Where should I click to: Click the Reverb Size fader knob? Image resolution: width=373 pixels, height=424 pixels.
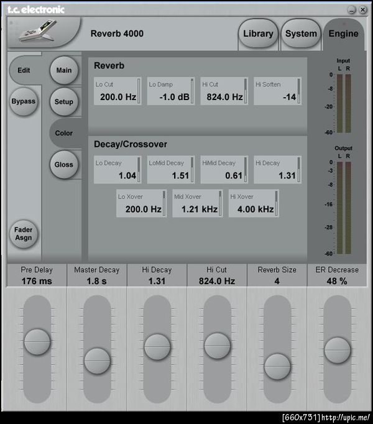[x=277, y=367]
